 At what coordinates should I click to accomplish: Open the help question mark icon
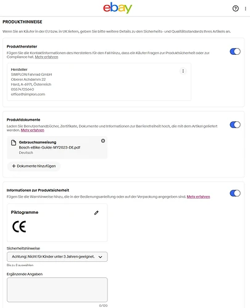pyautogui.click(x=235, y=9)
